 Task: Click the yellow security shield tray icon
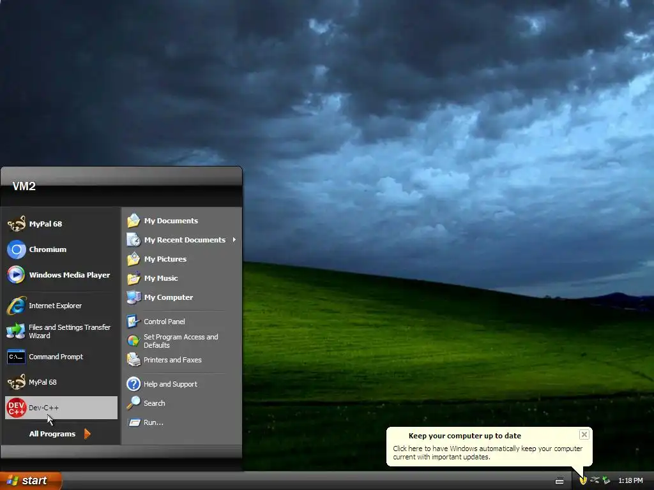(583, 481)
